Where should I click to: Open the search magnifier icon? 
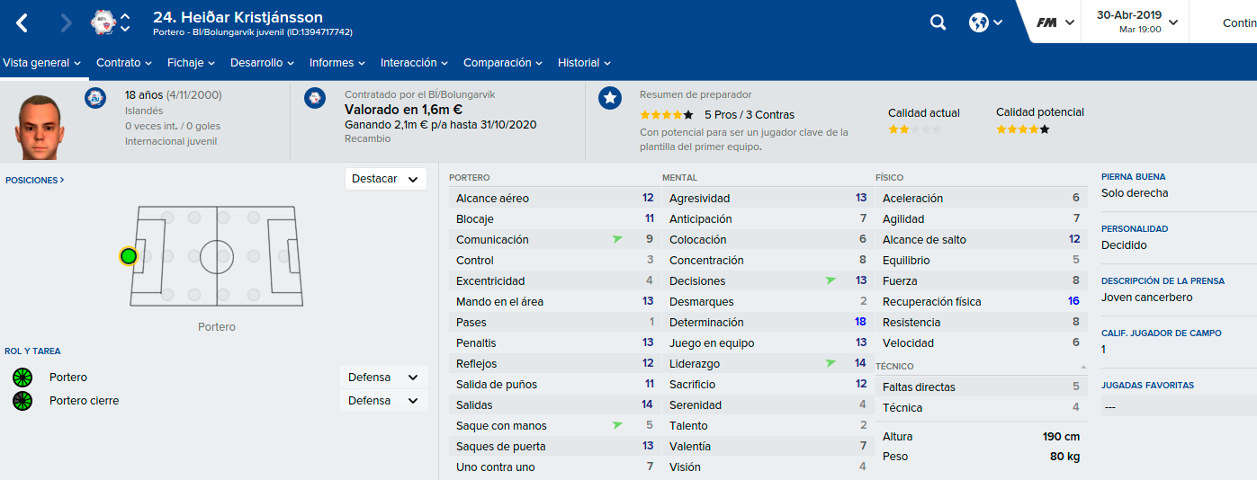938,22
